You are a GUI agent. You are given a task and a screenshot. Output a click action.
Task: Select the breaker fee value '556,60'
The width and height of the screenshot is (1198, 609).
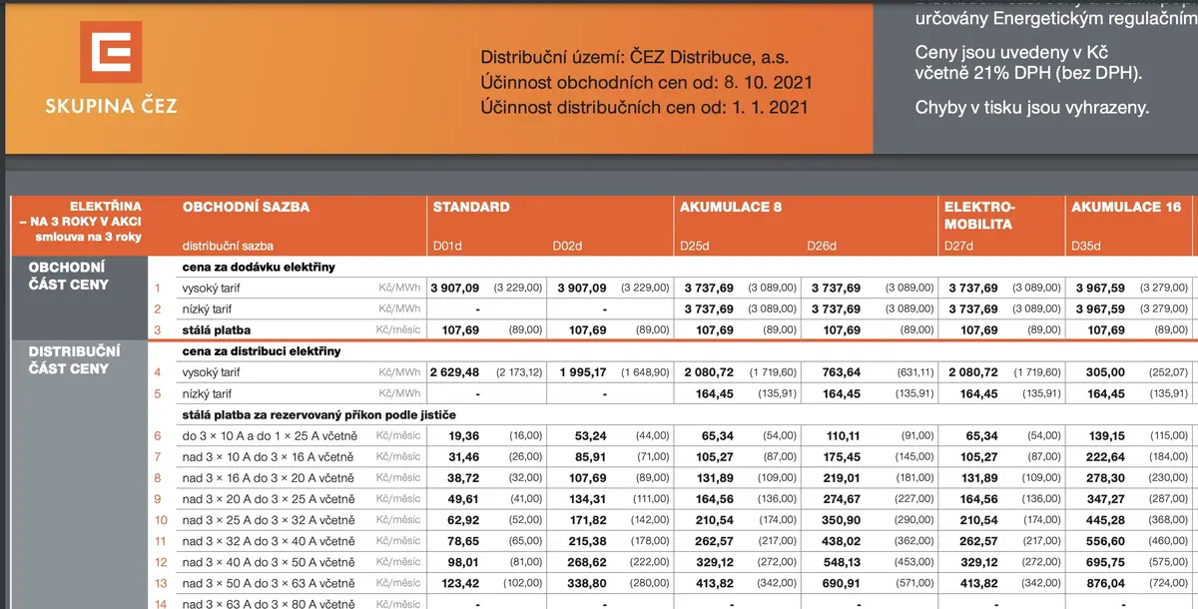pos(1106,541)
